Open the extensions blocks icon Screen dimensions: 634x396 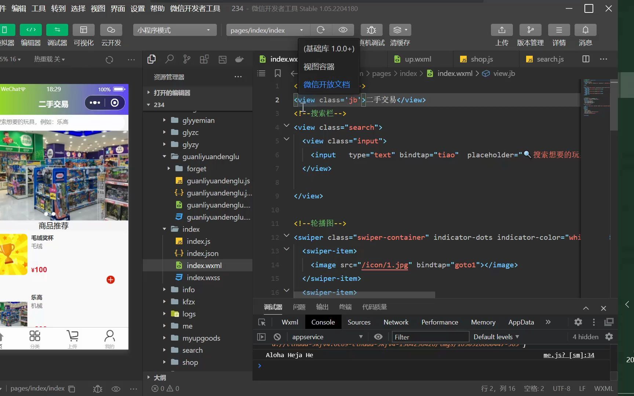coord(204,59)
